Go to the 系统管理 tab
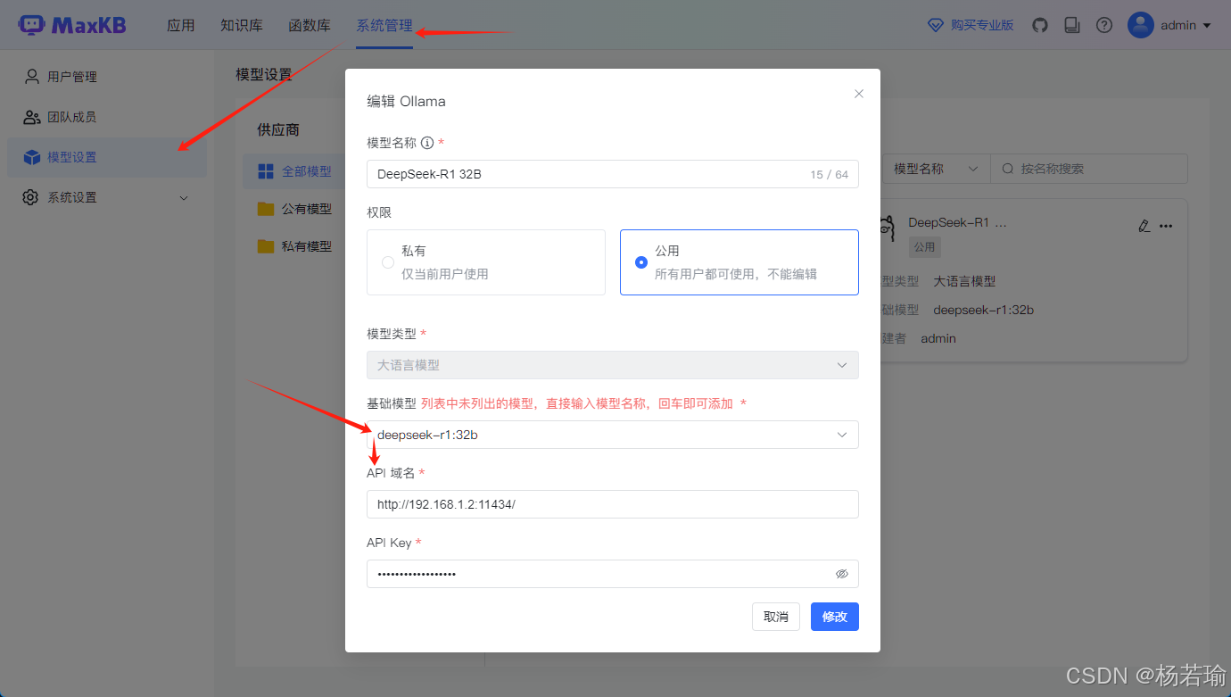Screen dimensions: 1231x697 click(384, 25)
